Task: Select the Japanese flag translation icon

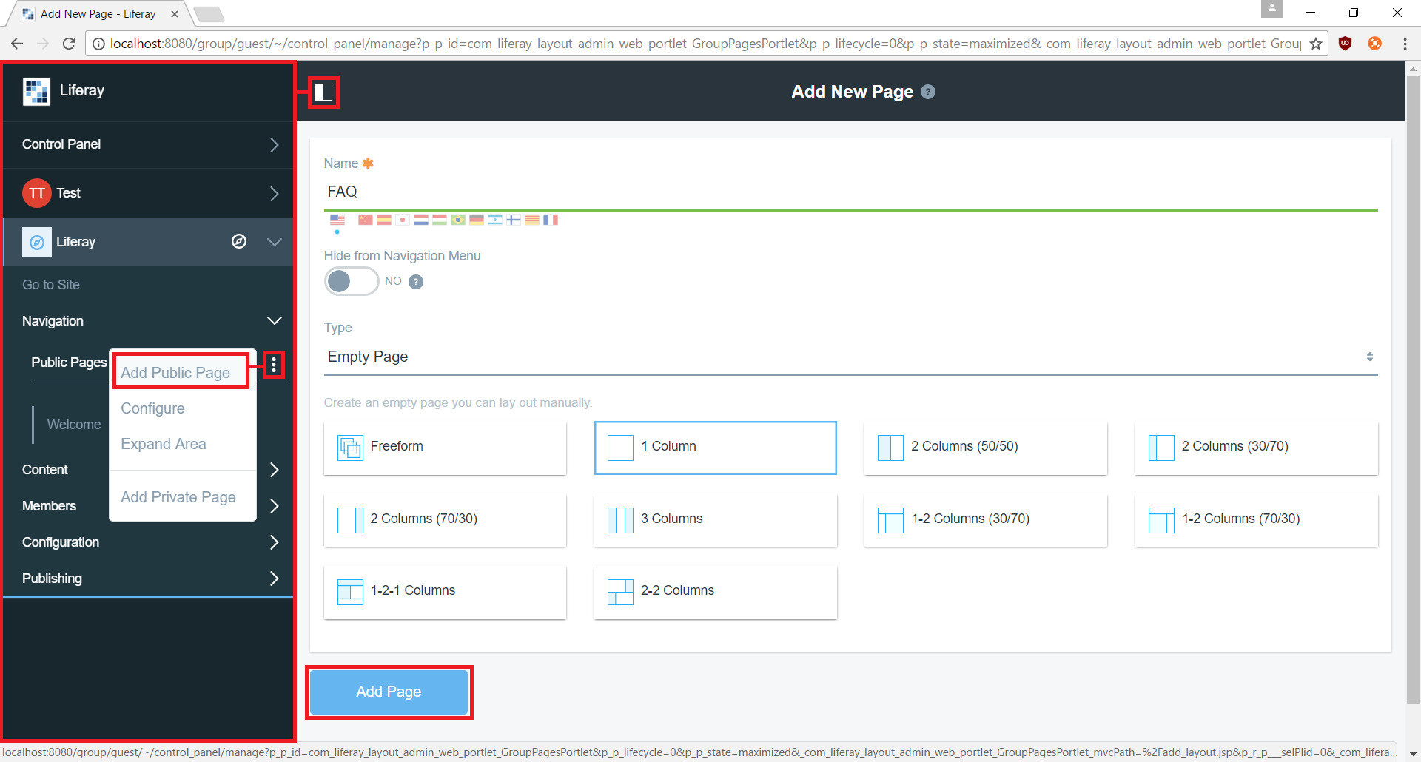Action: pos(403,219)
